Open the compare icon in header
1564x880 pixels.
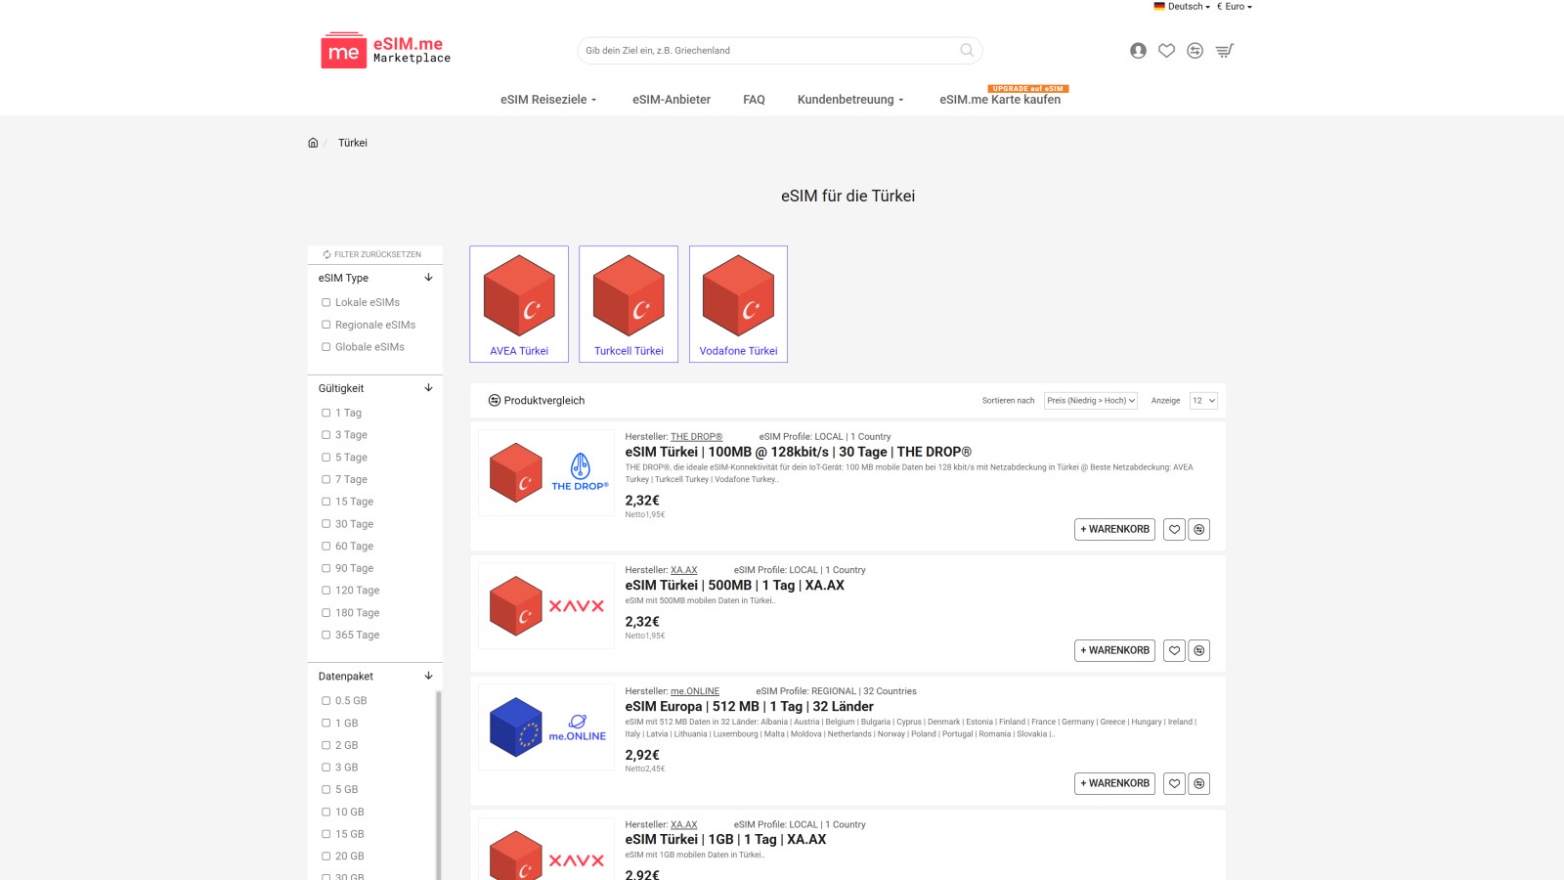point(1195,51)
